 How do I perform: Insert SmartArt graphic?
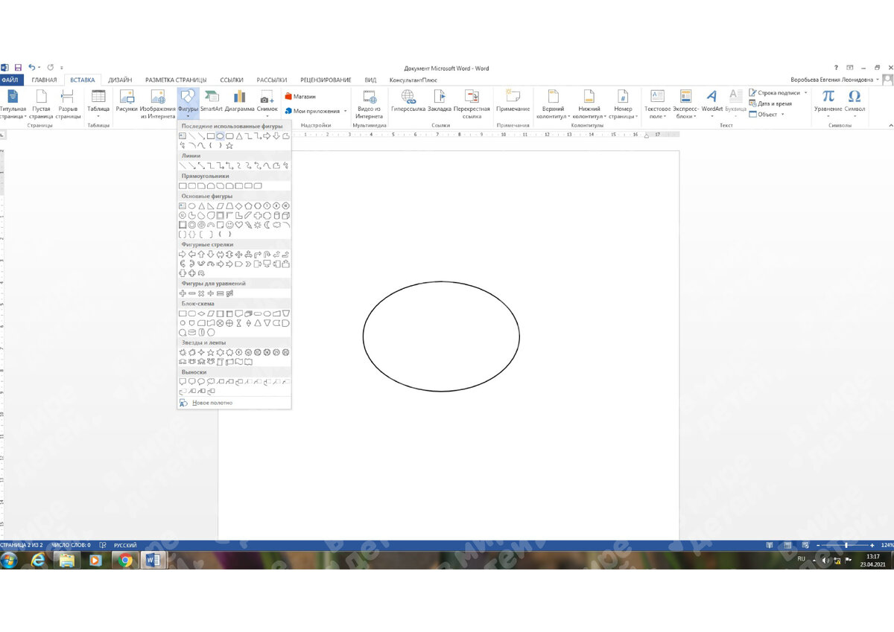[x=212, y=101]
